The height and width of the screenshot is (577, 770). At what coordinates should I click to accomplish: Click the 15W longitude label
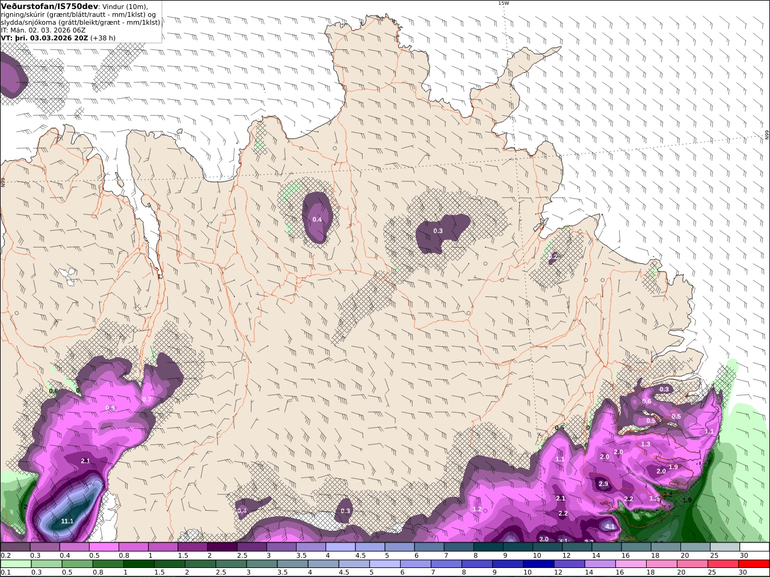point(503,3)
